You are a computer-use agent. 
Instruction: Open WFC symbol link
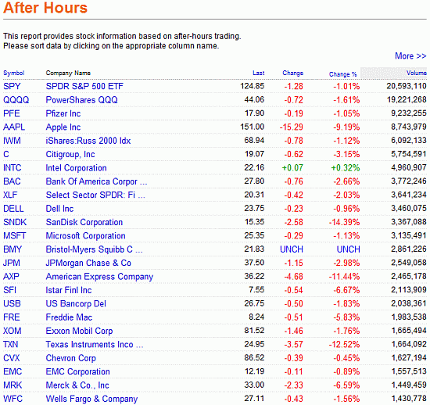[13, 399]
